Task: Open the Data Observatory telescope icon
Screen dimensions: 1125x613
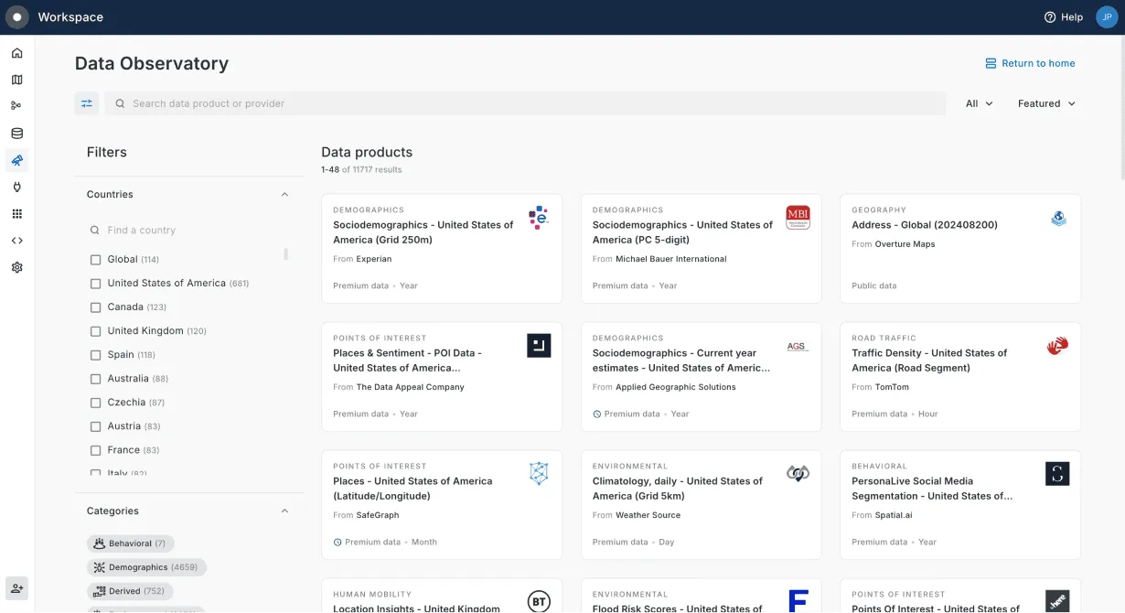Action: [16, 160]
